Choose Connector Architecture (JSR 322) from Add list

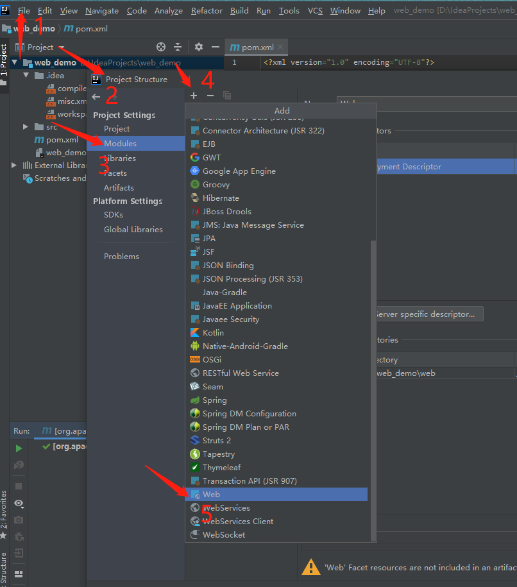click(277, 131)
